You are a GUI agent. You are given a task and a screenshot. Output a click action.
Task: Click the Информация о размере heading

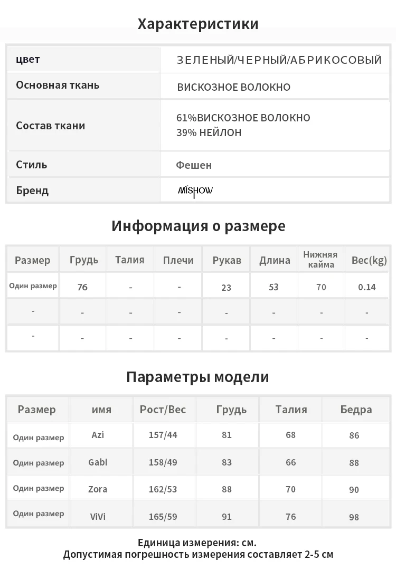coord(198,226)
